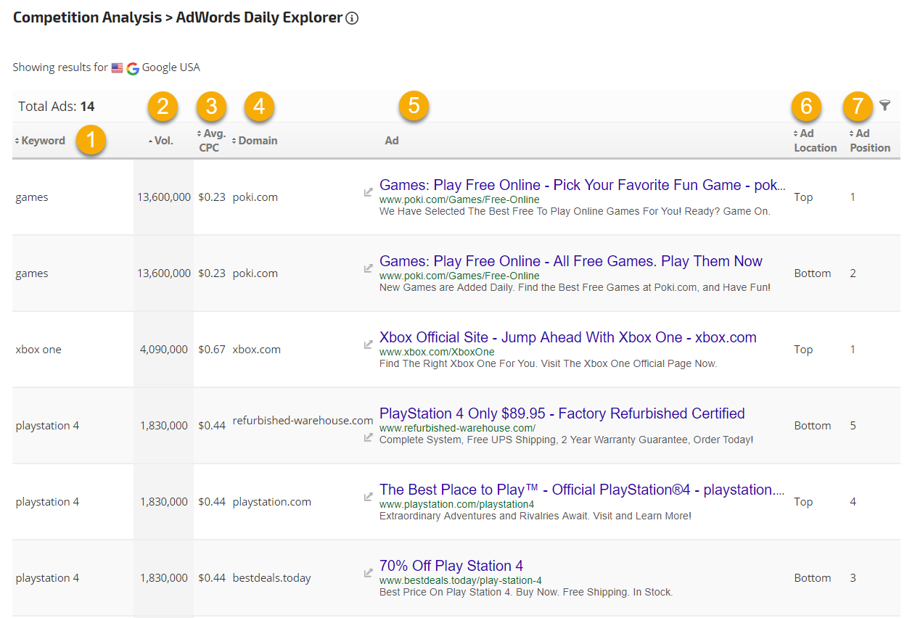Open external link icon for first poki.com ad

point(369,192)
